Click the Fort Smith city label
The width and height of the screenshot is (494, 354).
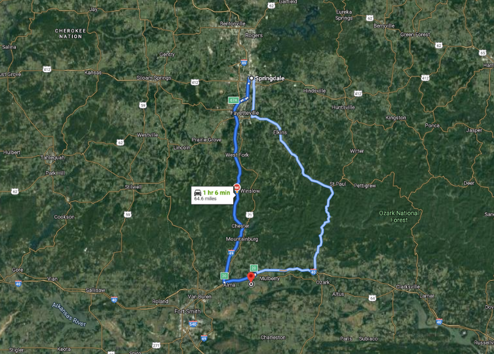[x=187, y=311]
